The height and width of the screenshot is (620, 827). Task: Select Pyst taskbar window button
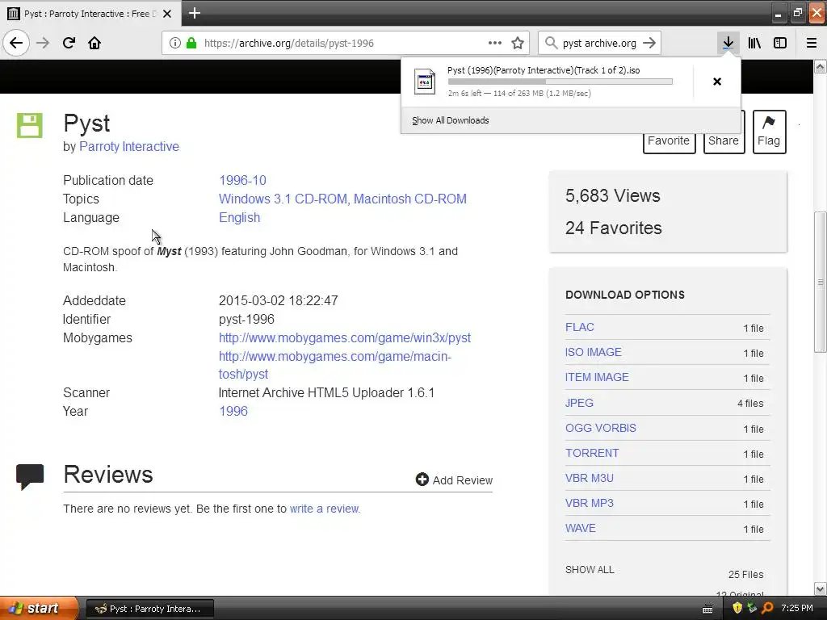point(150,609)
